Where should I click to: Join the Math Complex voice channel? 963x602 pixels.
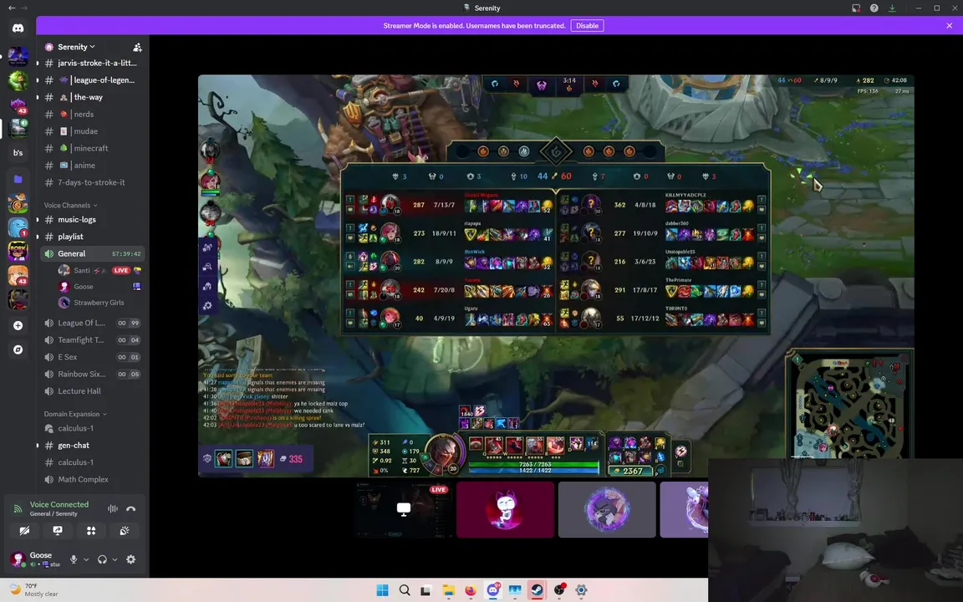[x=92, y=480]
